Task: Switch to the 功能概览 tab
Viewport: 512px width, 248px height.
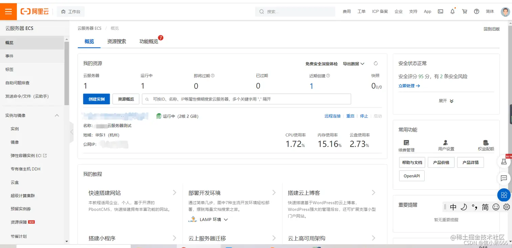Action: pos(149,41)
